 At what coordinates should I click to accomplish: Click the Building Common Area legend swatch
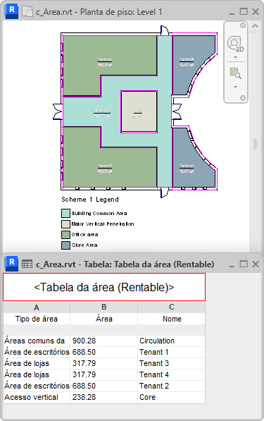65,213
